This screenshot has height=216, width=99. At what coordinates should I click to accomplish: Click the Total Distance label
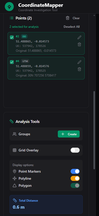coord(28,201)
